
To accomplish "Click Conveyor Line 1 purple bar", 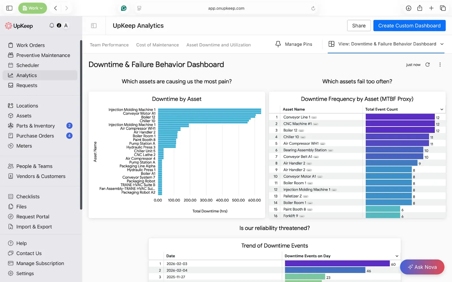I will 400,117.
